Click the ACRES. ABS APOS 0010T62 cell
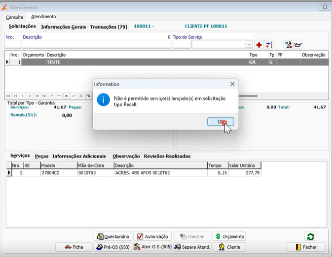332x257 pixels. (160, 173)
